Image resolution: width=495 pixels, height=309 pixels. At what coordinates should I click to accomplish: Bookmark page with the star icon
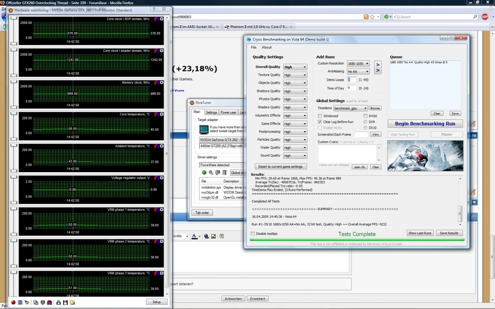pyautogui.click(x=372, y=17)
